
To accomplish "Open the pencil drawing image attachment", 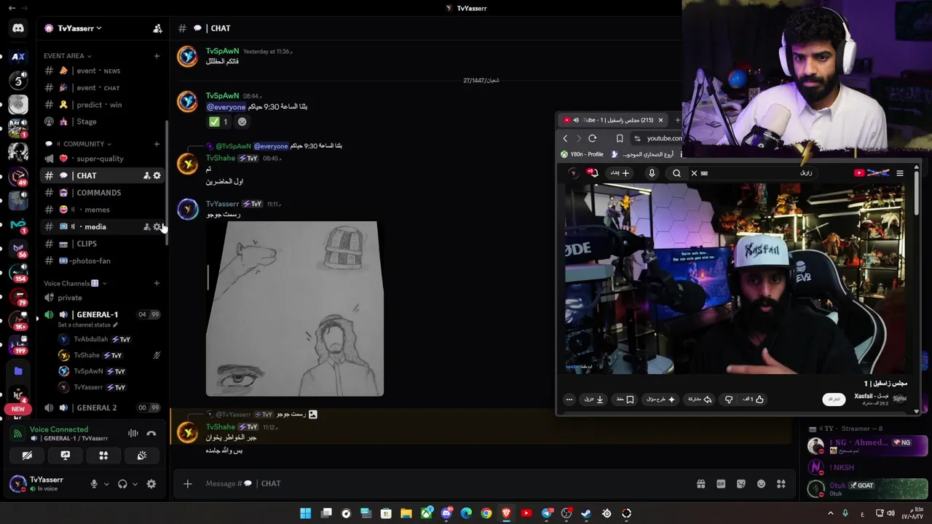I will pos(295,309).
